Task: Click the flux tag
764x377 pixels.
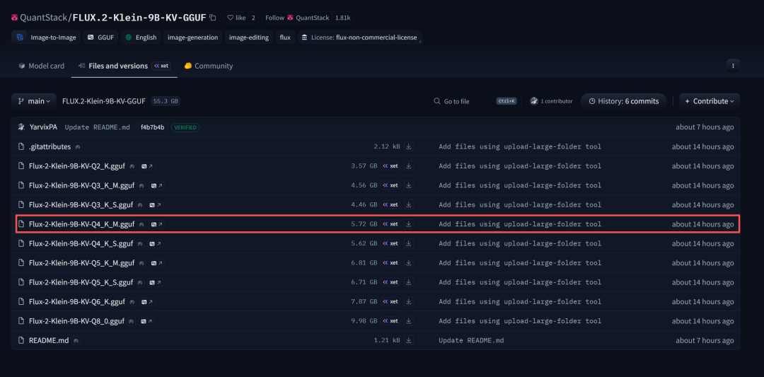Action: (x=285, y=37)
